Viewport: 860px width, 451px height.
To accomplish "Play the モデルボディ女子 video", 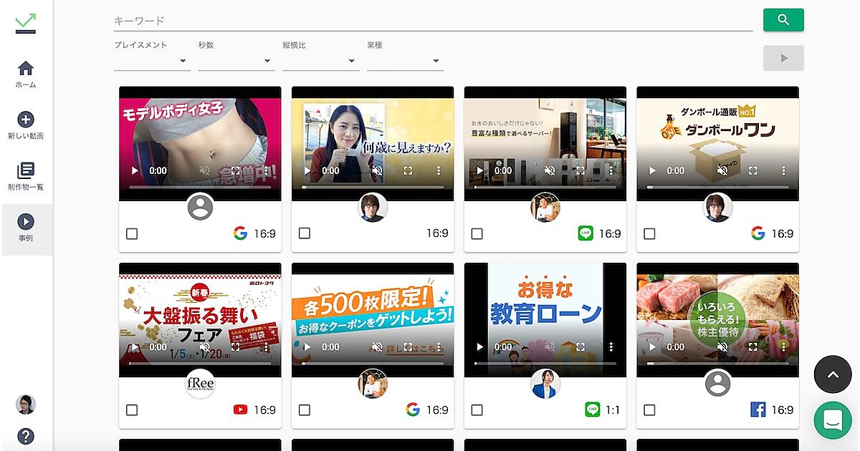I will point(135,171).
